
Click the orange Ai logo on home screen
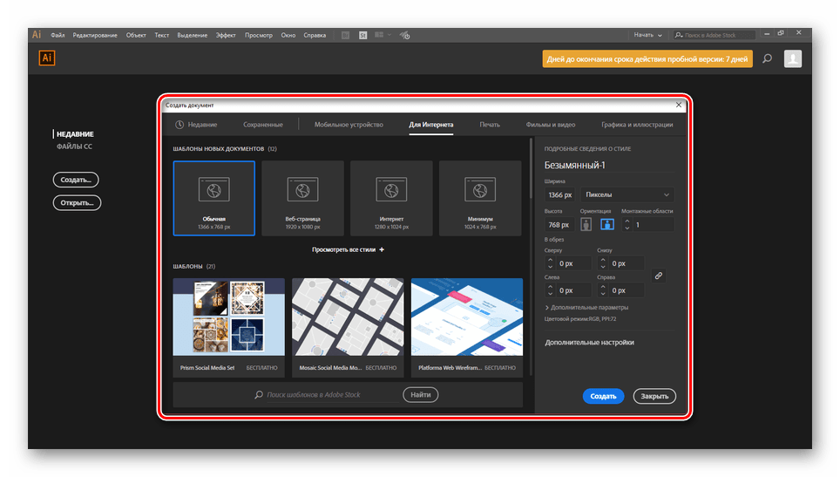point(47,58)
